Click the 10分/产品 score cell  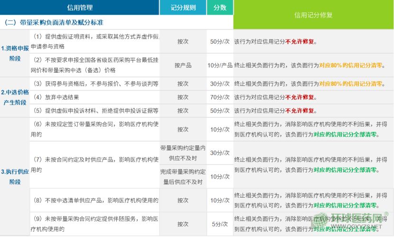[220, 65]
